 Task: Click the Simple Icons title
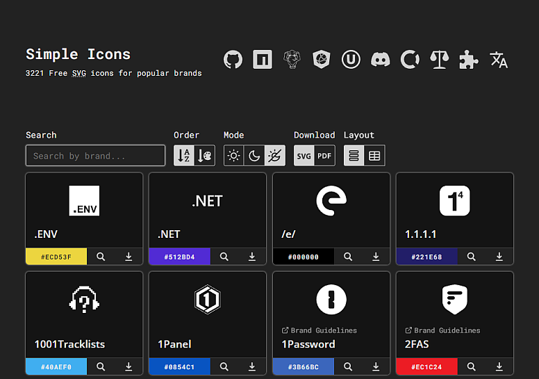point(78,54)
